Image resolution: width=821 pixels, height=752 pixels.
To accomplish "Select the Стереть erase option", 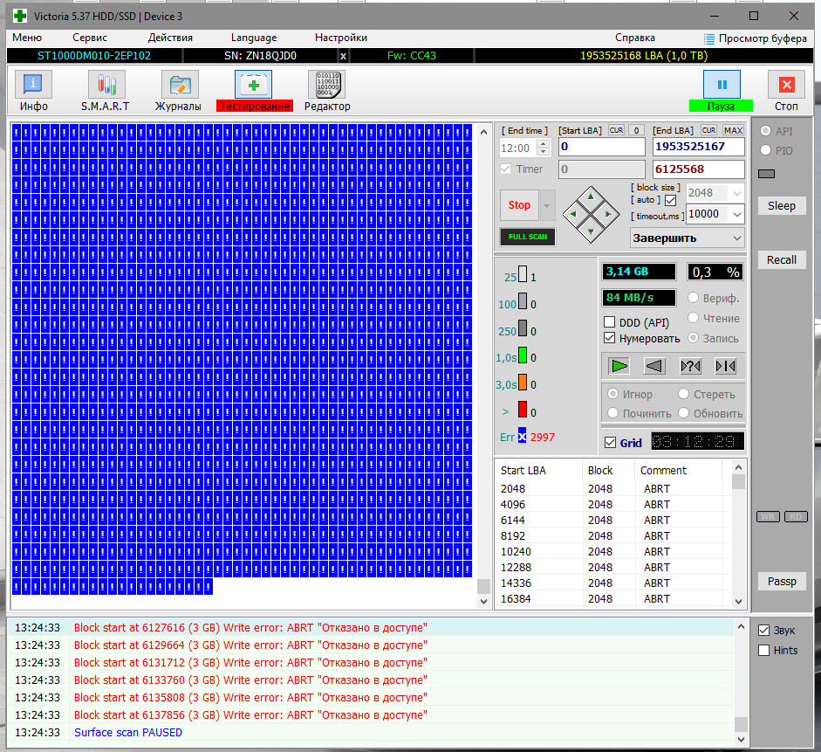I will pyautogui.click(x=683, y=394).
